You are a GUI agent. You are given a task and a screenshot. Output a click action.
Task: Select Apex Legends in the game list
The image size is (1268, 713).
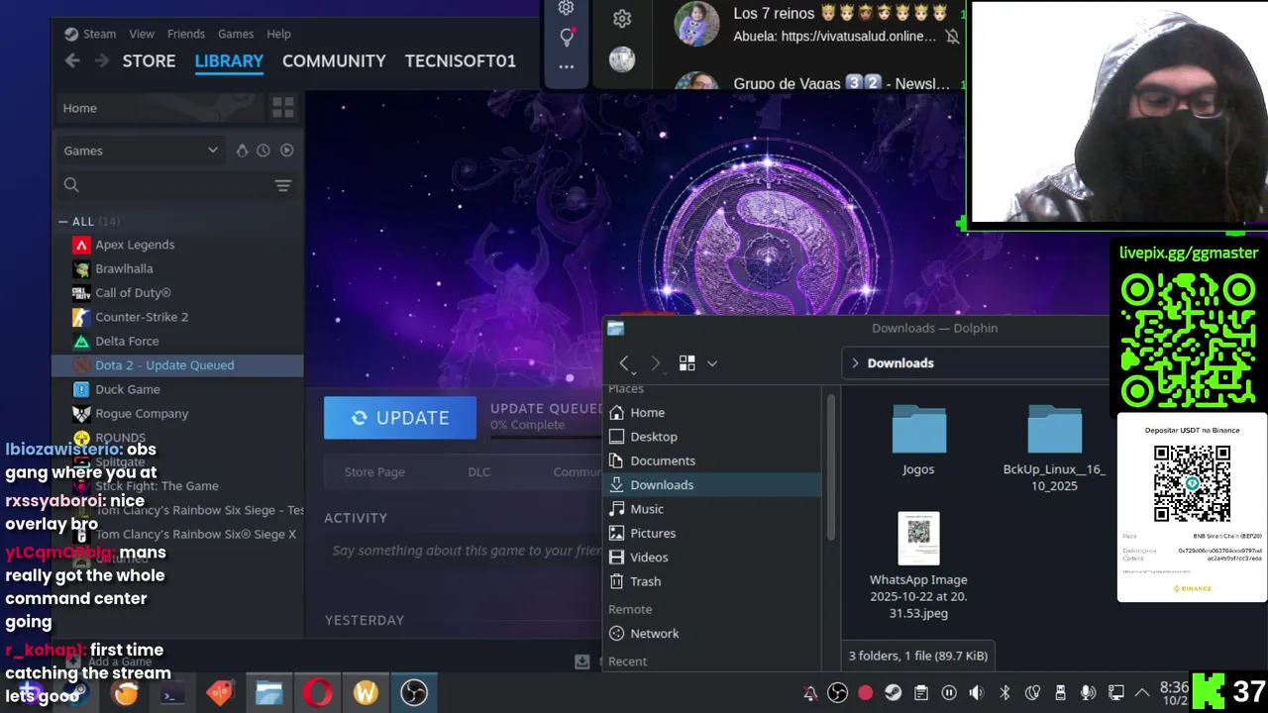(135, 245)
